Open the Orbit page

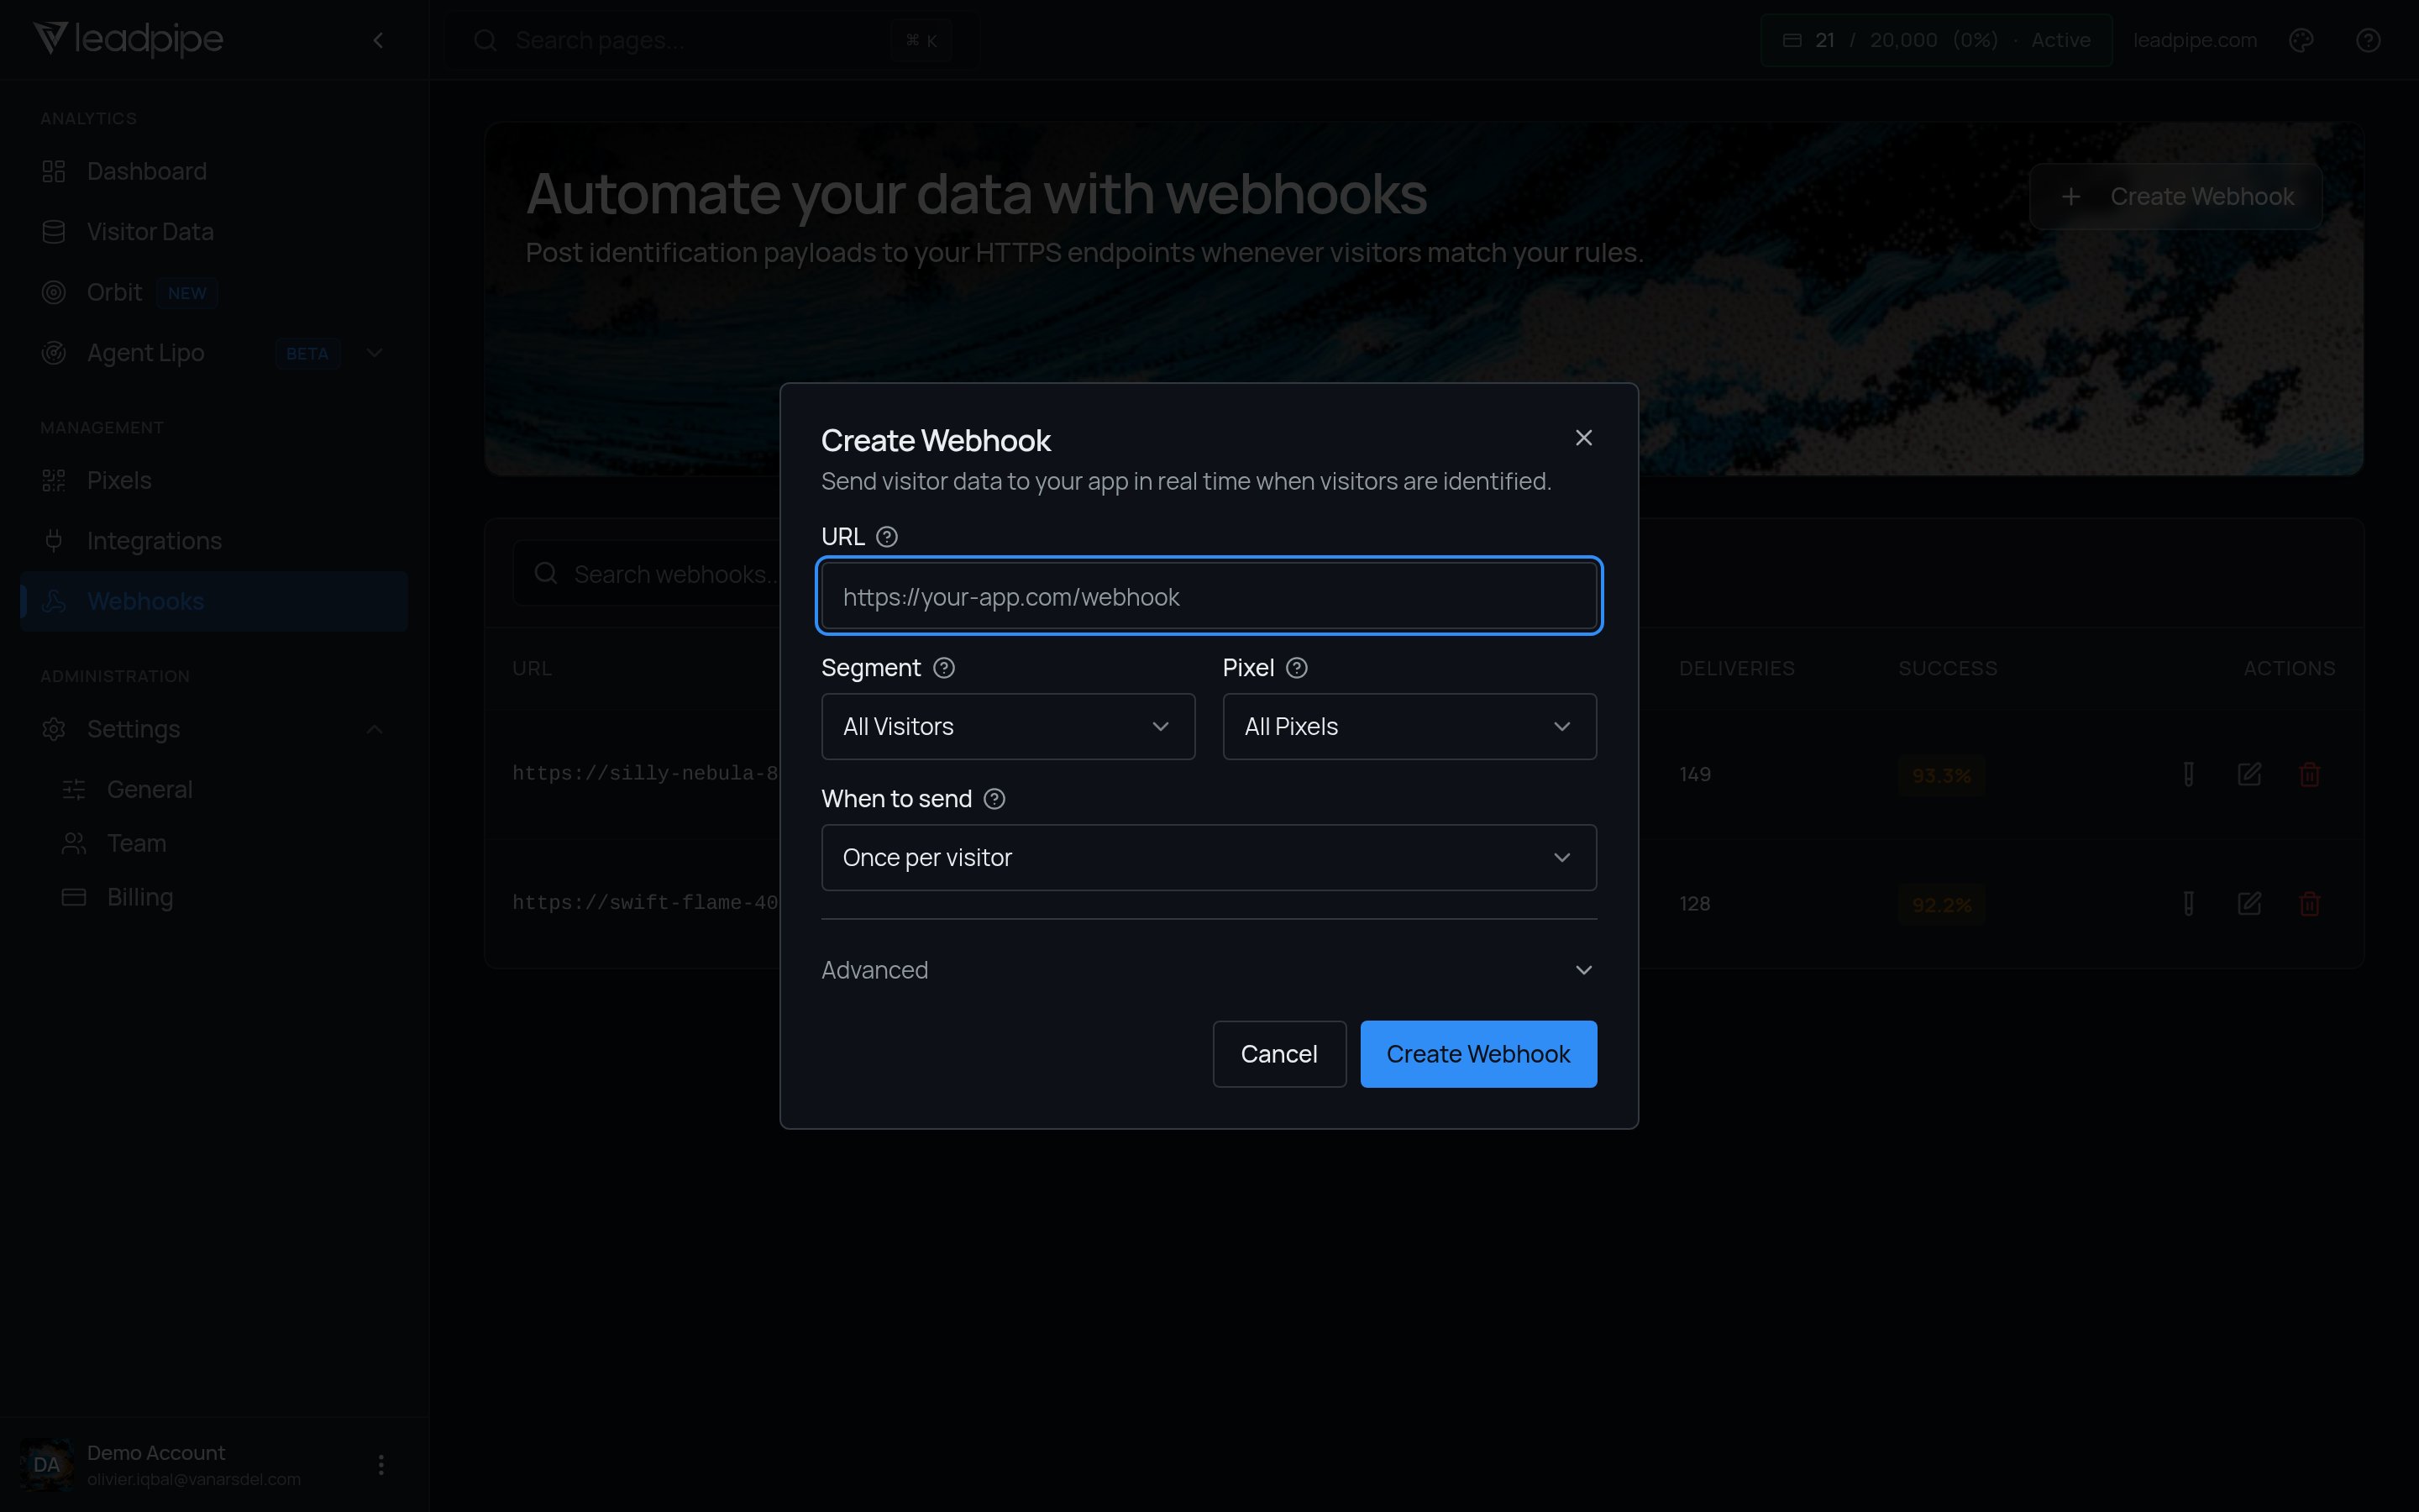(x=214, y=292)
